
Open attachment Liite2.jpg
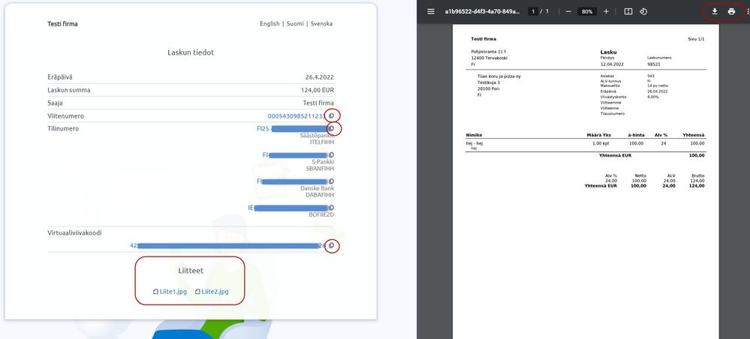point(212,291)
